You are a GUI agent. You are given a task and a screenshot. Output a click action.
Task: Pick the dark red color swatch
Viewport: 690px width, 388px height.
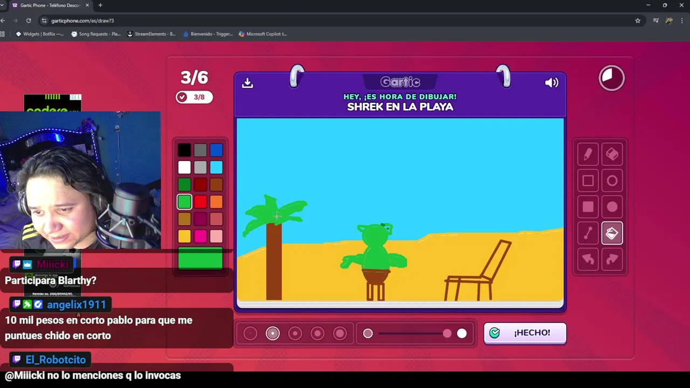201,184
